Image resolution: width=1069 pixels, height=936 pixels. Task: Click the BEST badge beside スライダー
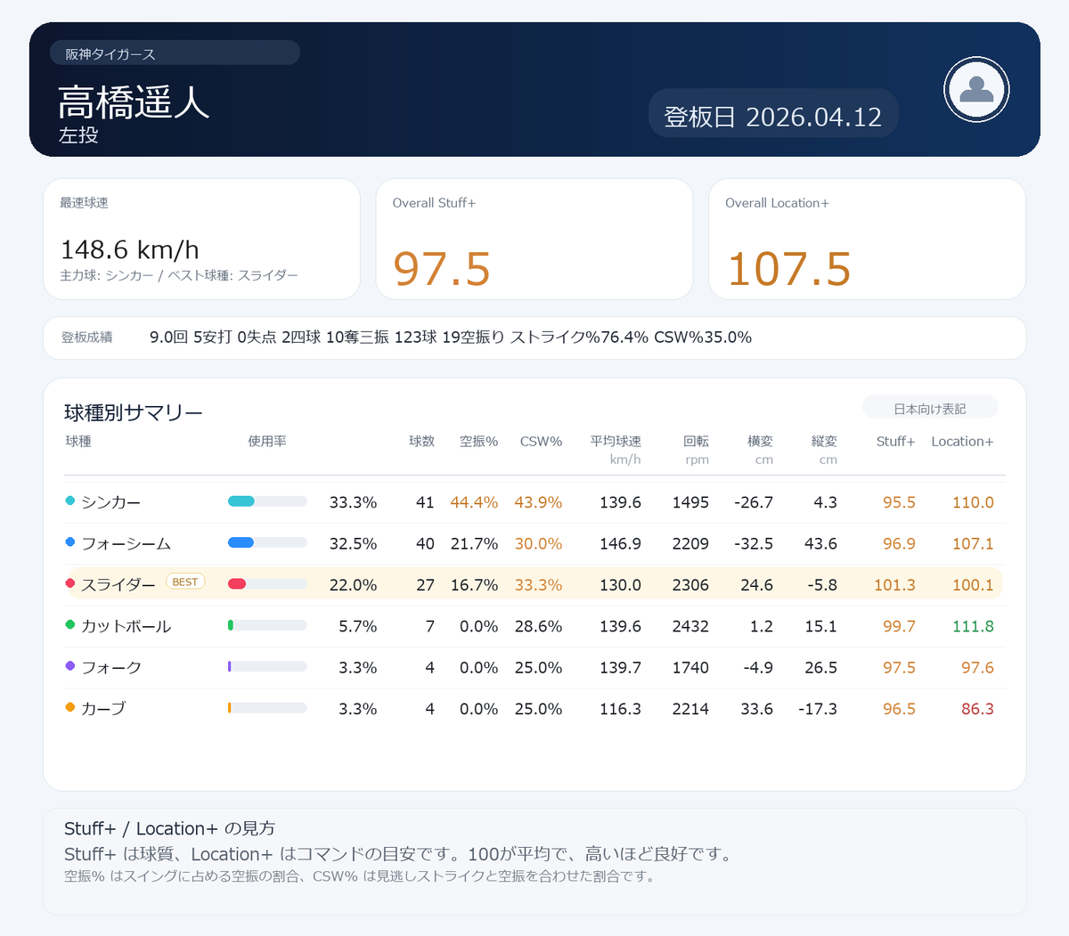[185, 581]
